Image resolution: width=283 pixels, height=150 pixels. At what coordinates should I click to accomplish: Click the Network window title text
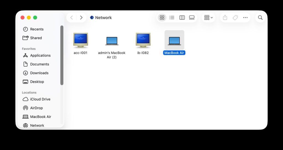103,18
